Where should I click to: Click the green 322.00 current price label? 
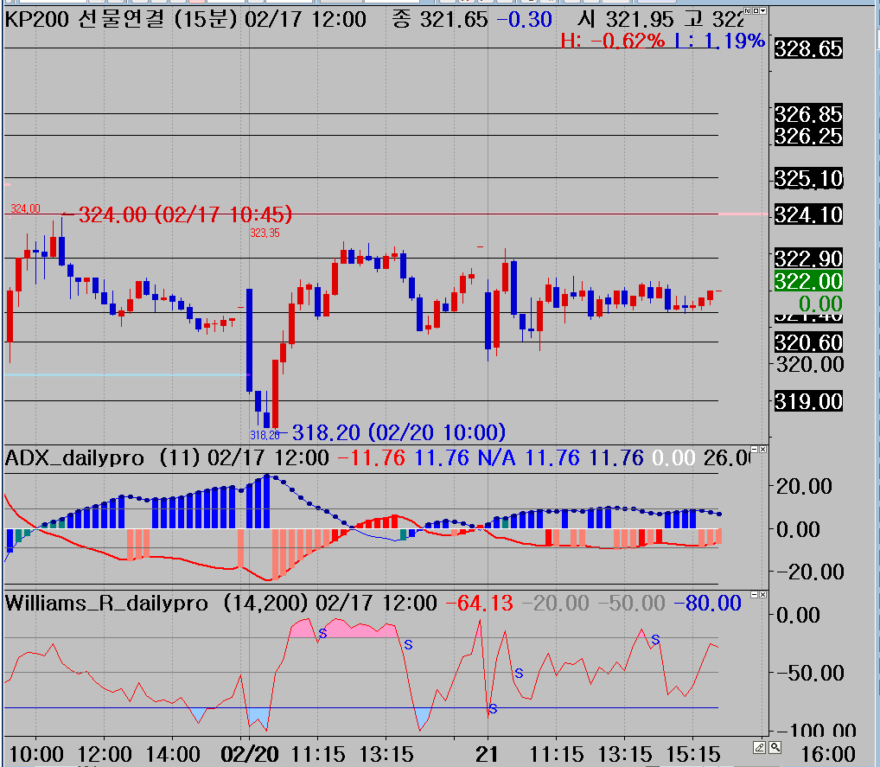(809, 281)
